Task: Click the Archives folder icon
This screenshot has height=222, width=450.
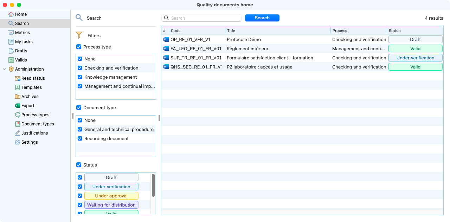Action: click(18, 97)
